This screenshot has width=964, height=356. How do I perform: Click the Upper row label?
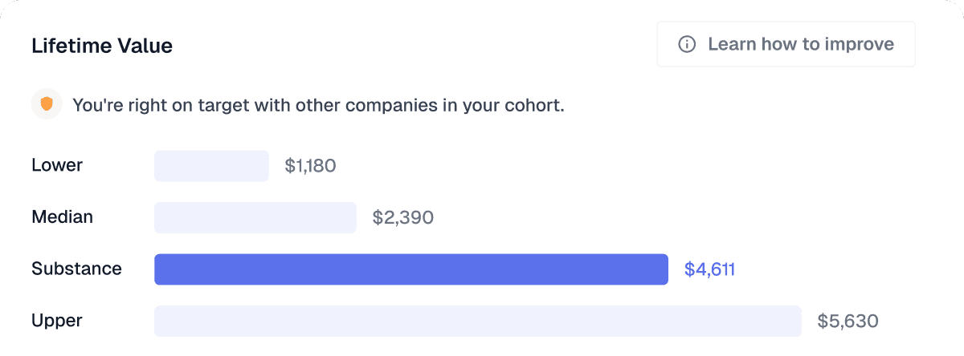pos(57,321)
